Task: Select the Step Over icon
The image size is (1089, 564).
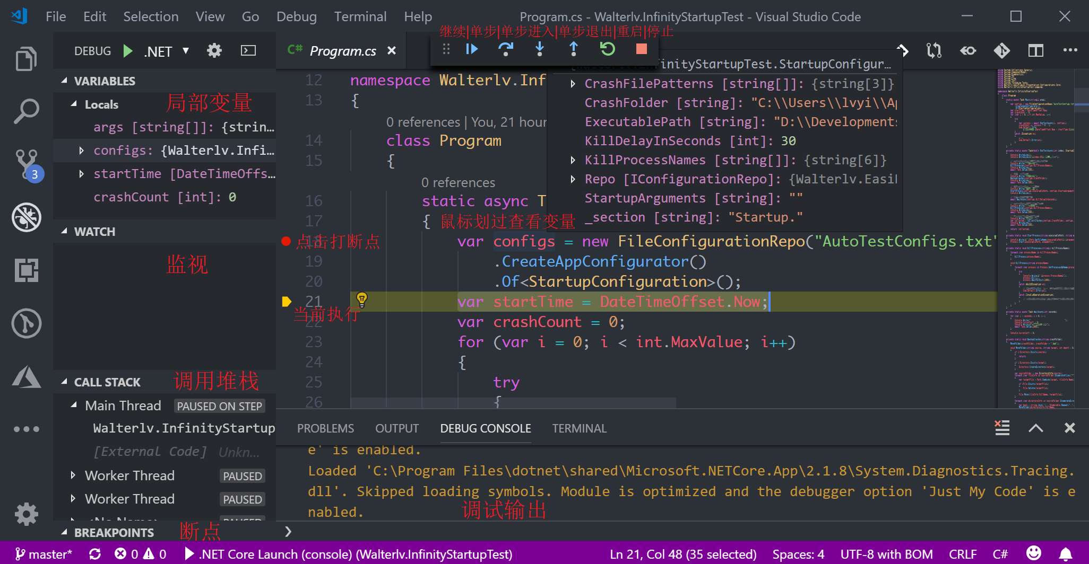Action: pyautogui.click(x=506, y=49)
